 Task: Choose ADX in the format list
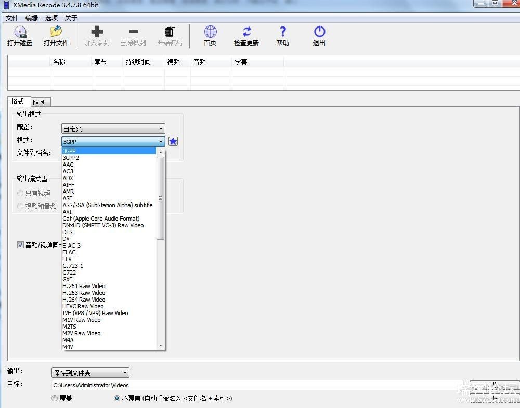tap(109, 178)
